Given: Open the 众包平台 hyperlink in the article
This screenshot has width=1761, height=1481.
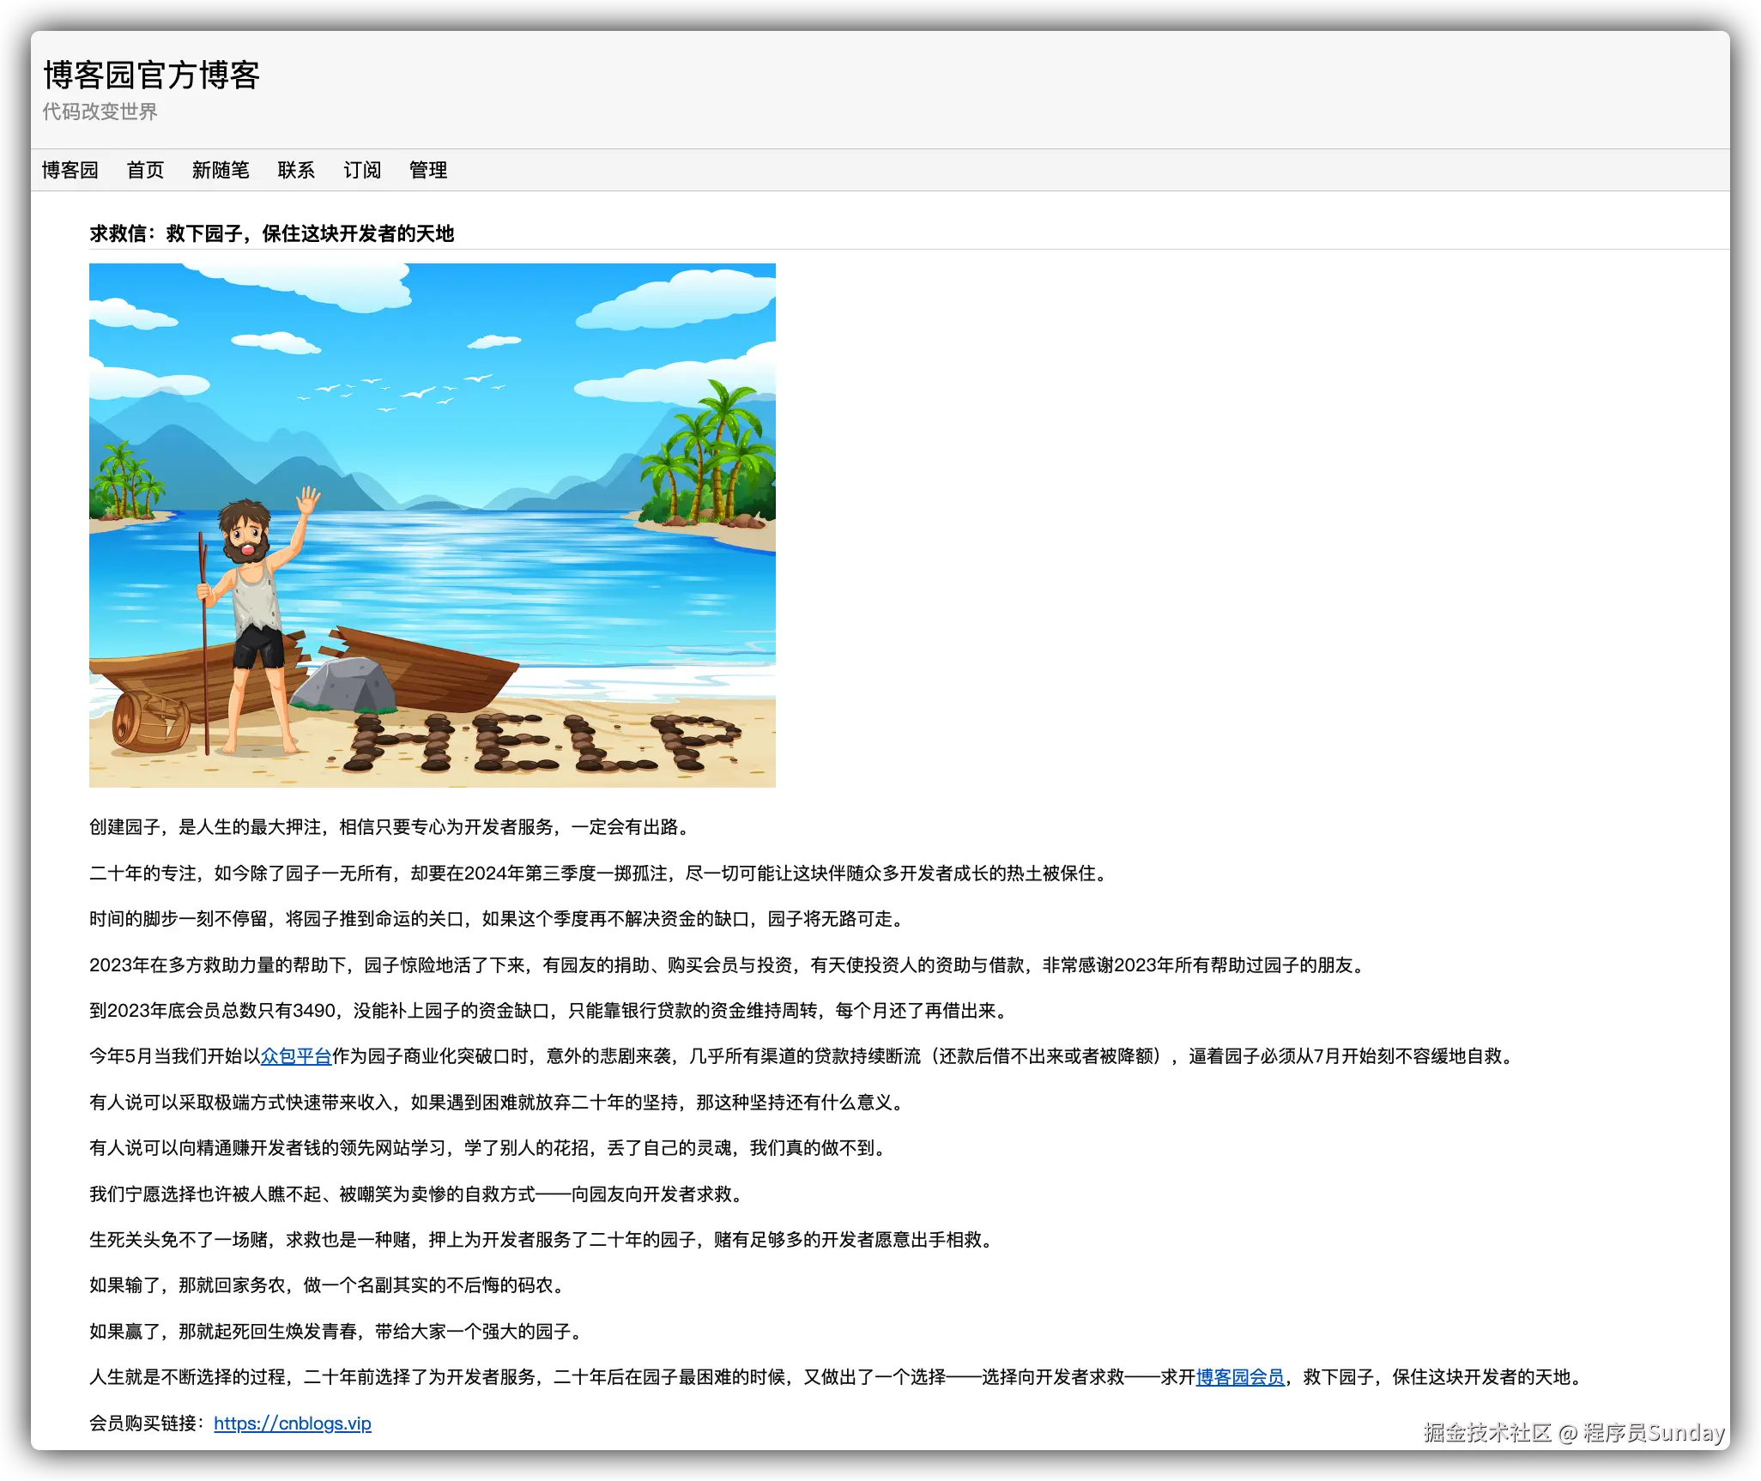Looking at the screenshot, I should (x=296, y=1057).
